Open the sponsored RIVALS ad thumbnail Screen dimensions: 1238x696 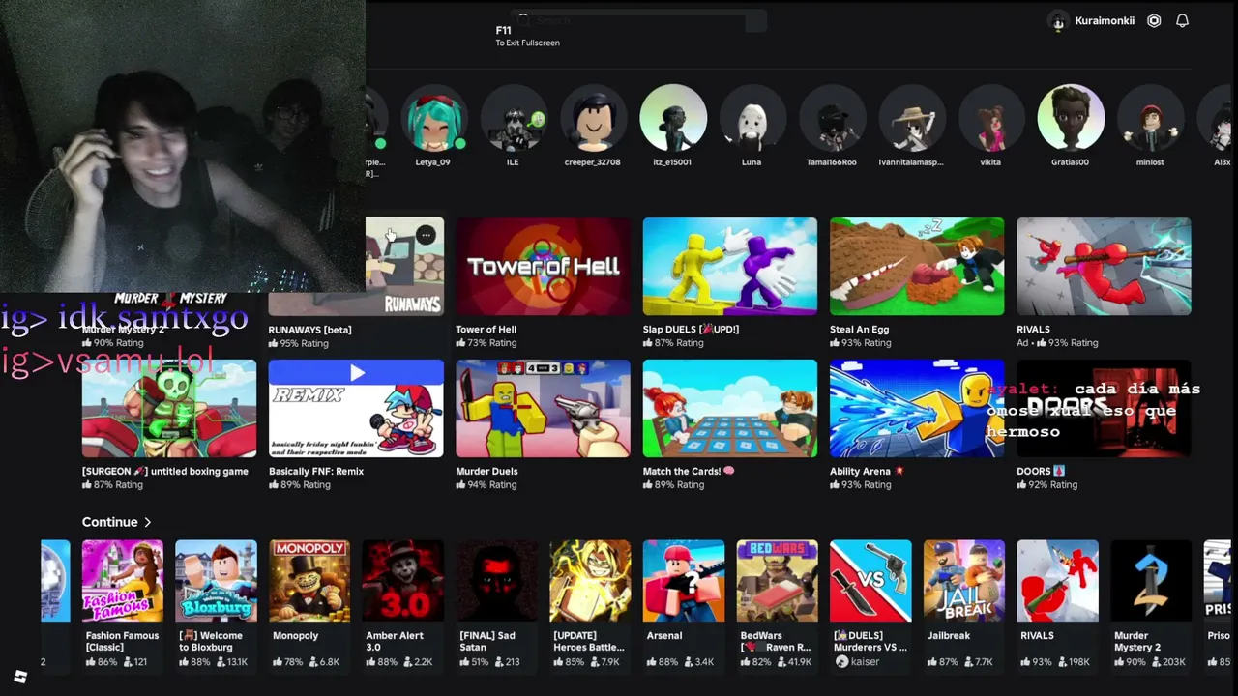pyautogui.click(x=1104, y=266)
